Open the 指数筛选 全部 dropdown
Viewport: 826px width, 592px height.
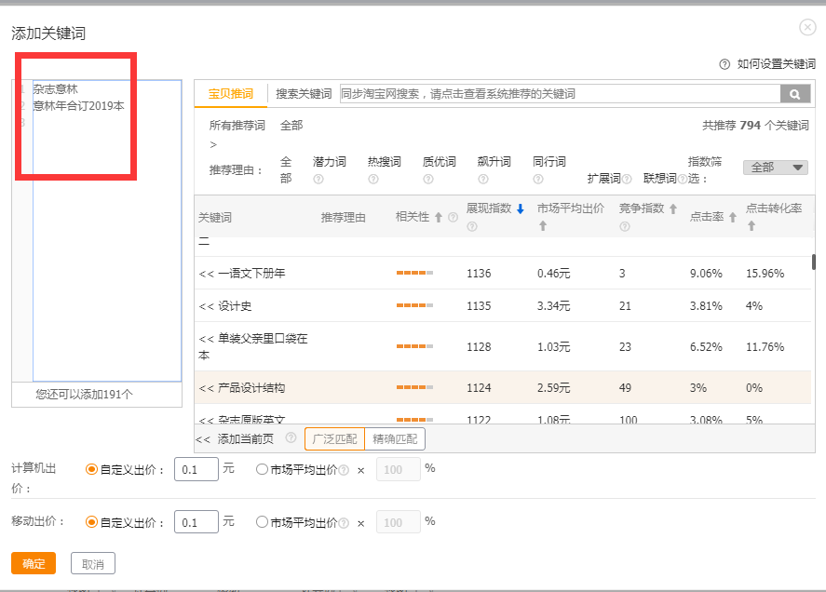tap(774, 165)
